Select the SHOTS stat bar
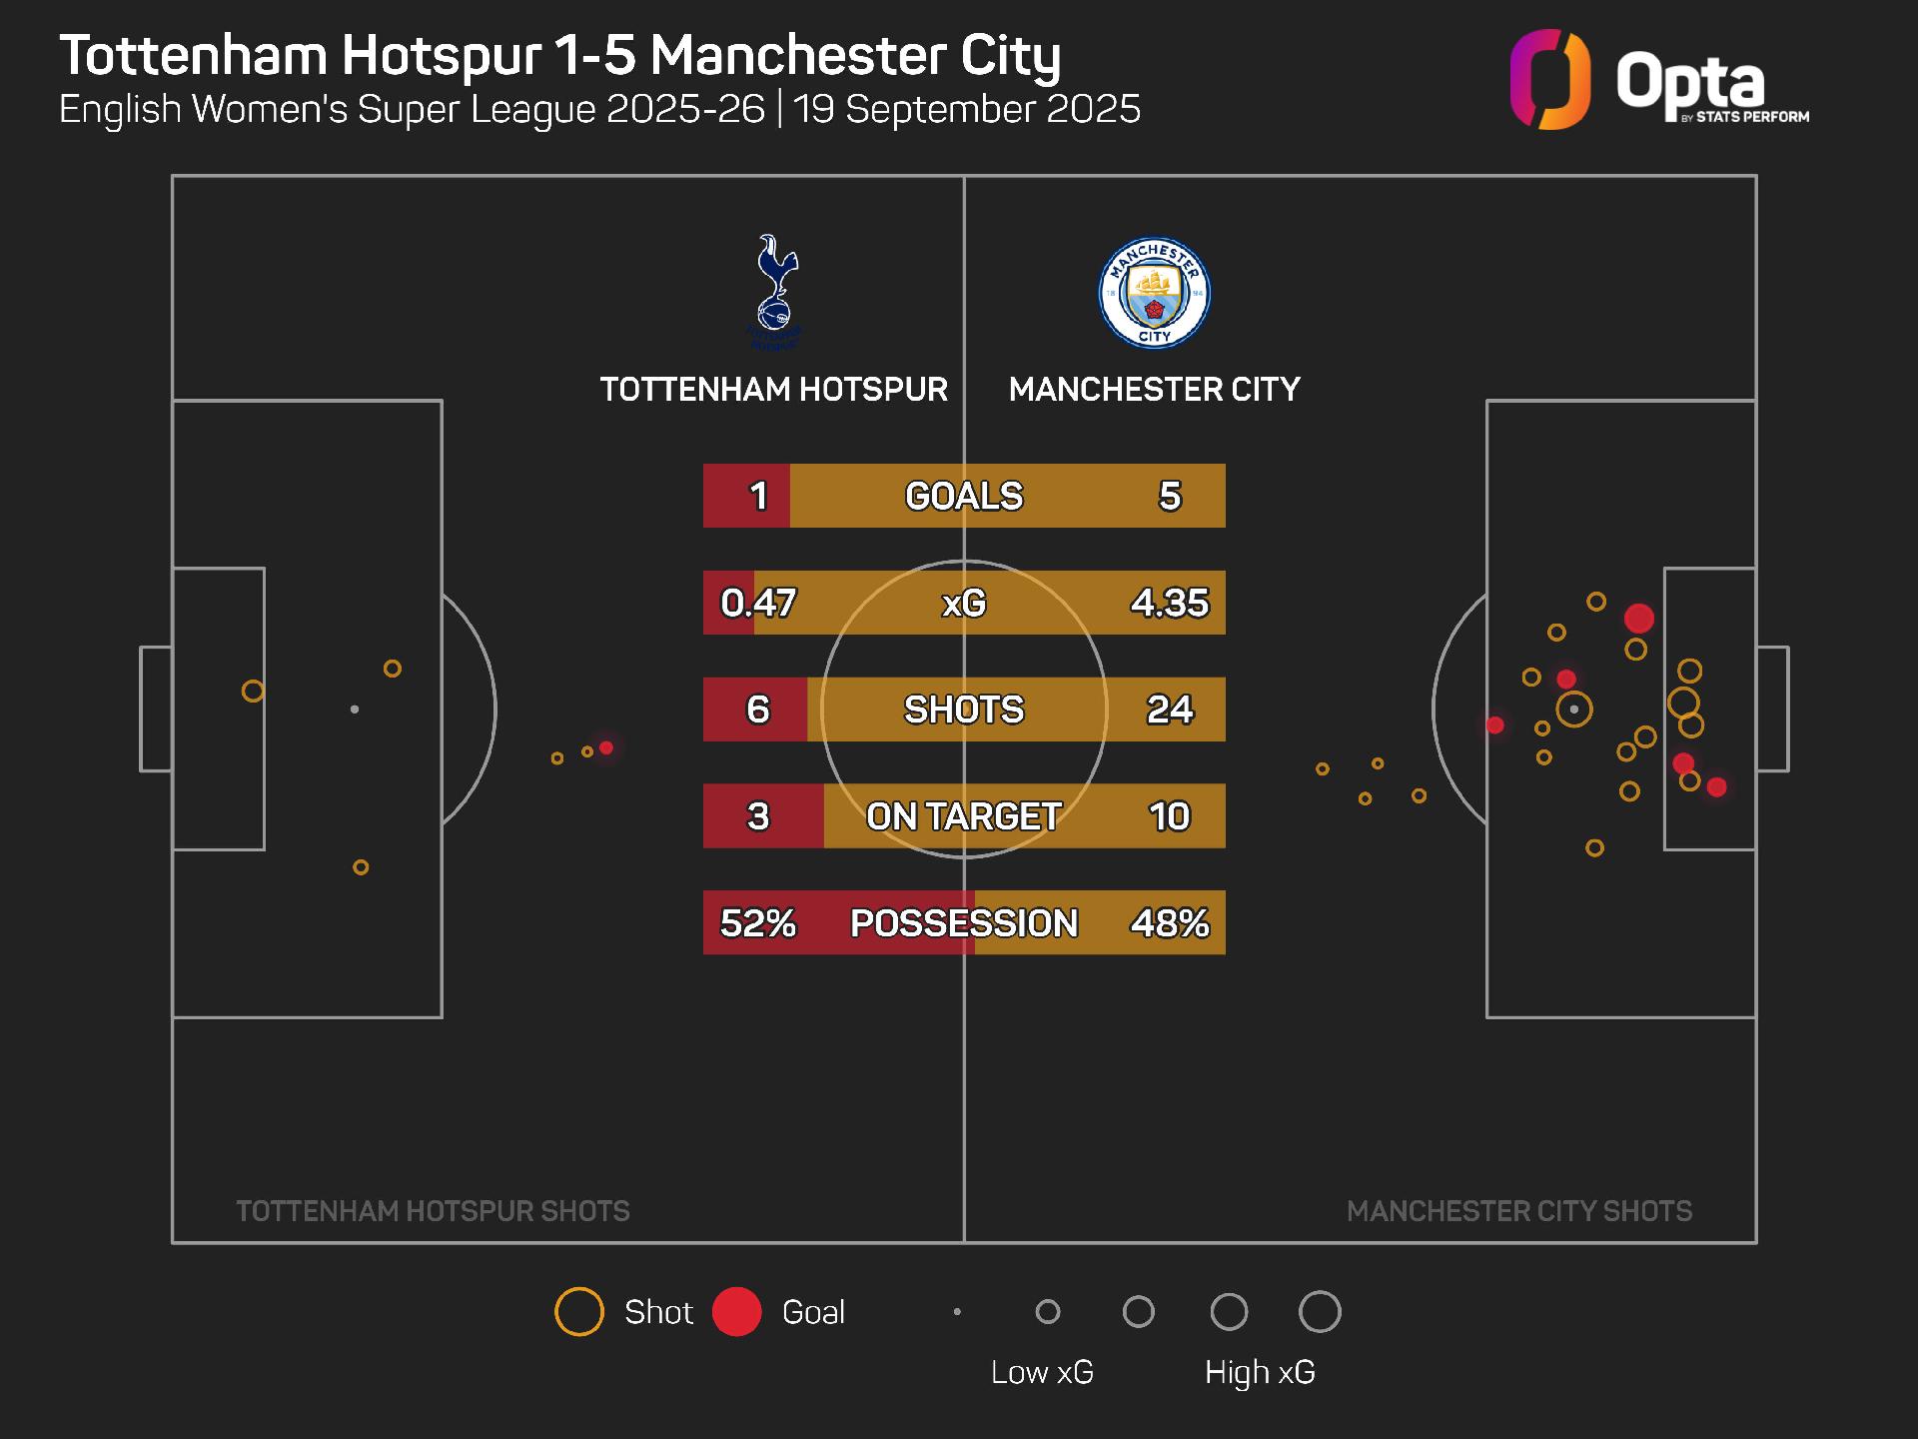 [964, 710]
